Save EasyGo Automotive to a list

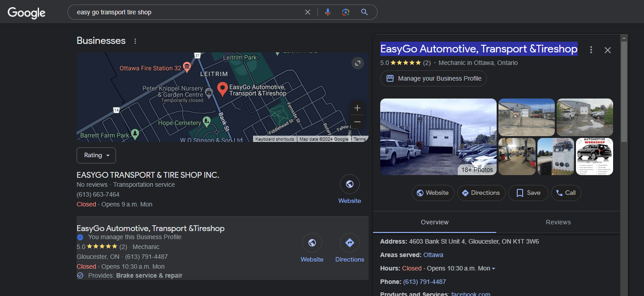[528, 193]
